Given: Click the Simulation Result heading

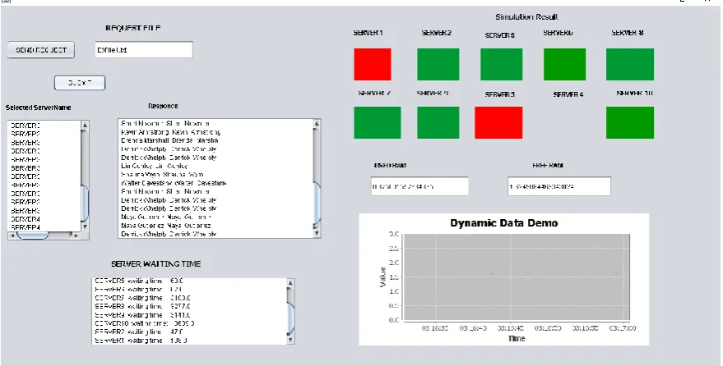Looking at the screenshot, I should (526, 17).
